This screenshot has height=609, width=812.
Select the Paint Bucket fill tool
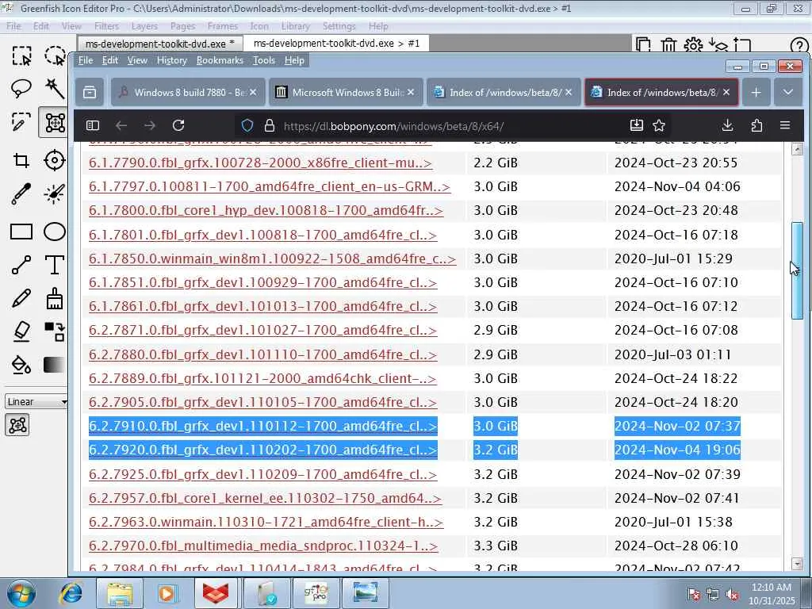point(21,365)
